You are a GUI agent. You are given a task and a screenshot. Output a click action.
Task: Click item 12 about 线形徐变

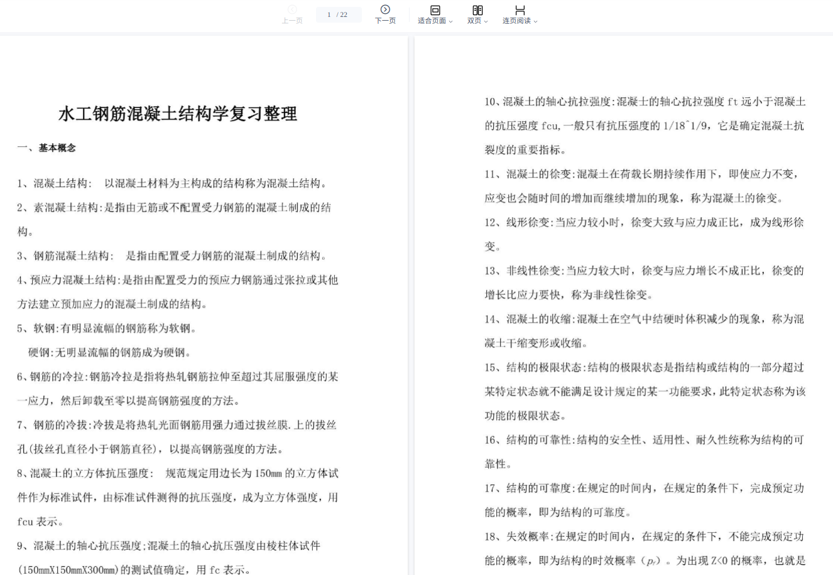(644, 222)
